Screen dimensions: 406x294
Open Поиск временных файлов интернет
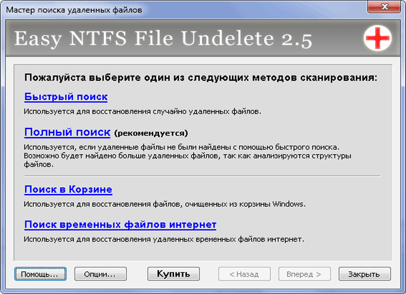tap(120, 224)
